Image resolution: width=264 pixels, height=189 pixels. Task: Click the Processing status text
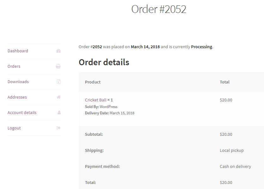(x=201, y=47)
